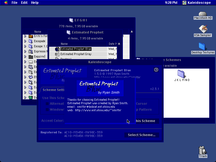
Task: Click the Estimated Prophet window title folder icon
Action: (x=69, y=32)
